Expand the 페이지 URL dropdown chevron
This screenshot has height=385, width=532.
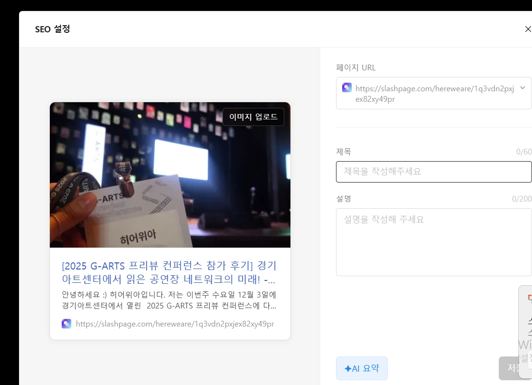(x=523, y=88)
